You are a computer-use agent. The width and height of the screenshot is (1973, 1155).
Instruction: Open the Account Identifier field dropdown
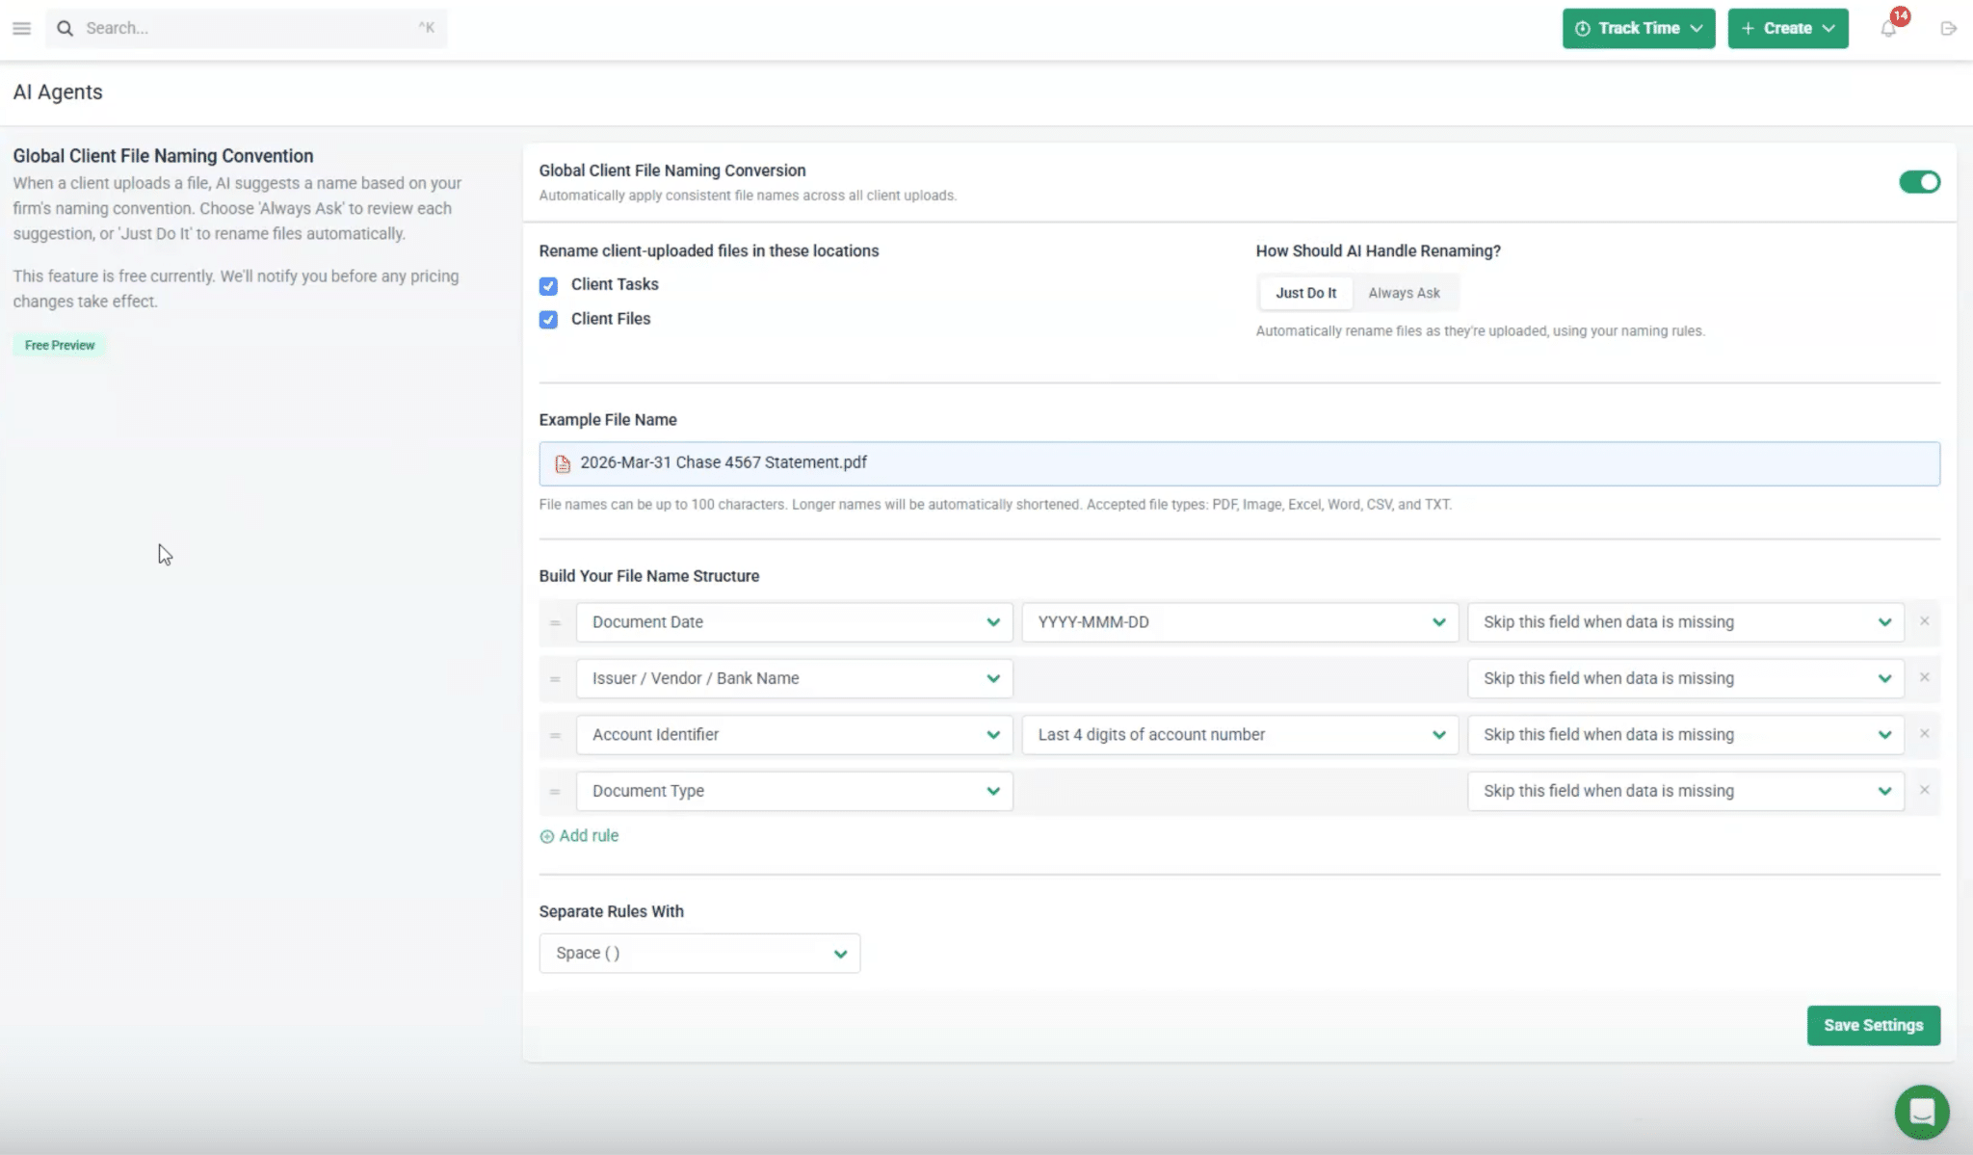pos(794,735)
